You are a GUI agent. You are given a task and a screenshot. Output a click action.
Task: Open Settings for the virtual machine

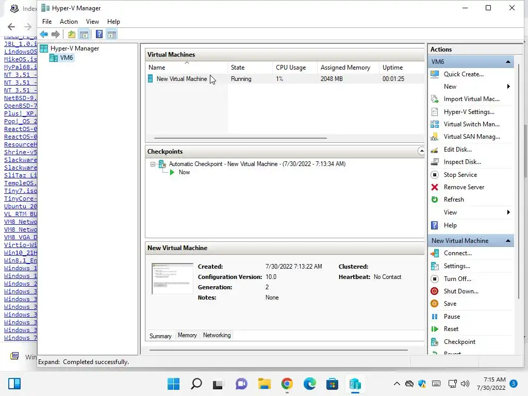pyautogui.click(x=457, y=266)
